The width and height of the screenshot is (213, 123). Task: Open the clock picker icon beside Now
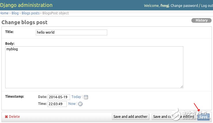80,104
